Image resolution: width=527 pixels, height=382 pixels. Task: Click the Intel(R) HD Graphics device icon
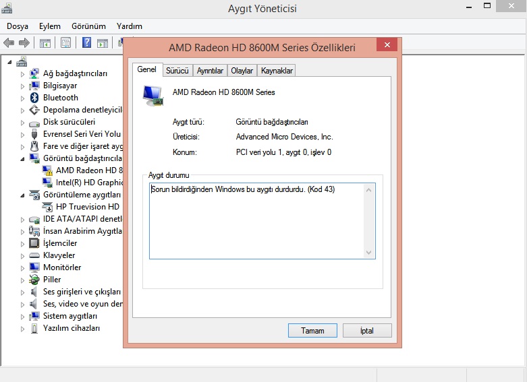pyautogui.click(x=47, y=183)
